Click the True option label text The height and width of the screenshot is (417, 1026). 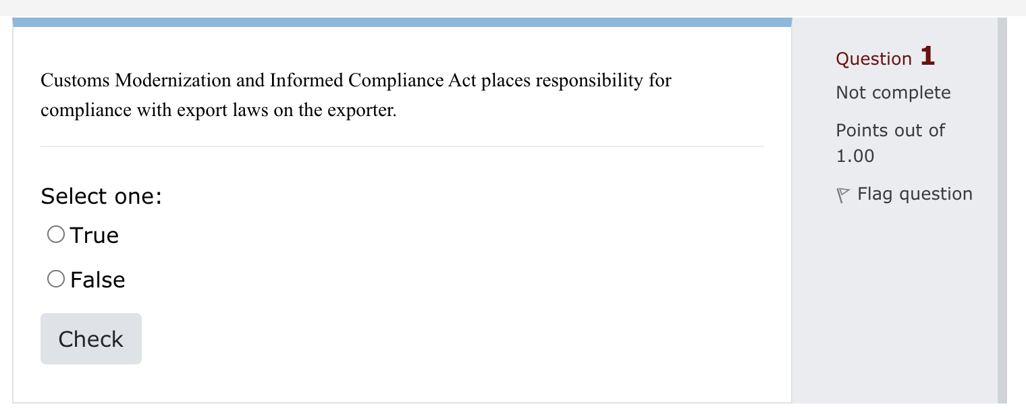click(x=94, y=235)
